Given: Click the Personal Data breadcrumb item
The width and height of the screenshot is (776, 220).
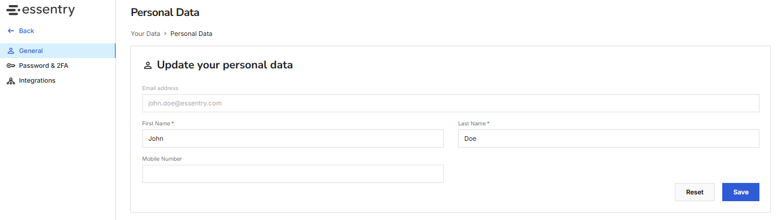Looking at the screenshot, I should [x=191, y=34].
